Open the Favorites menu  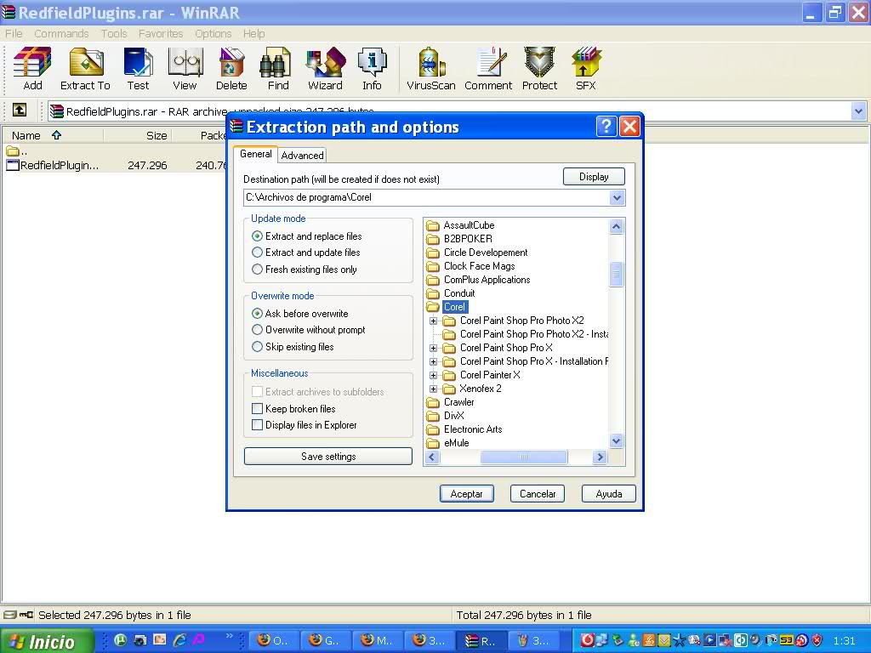tap(161, 34)
